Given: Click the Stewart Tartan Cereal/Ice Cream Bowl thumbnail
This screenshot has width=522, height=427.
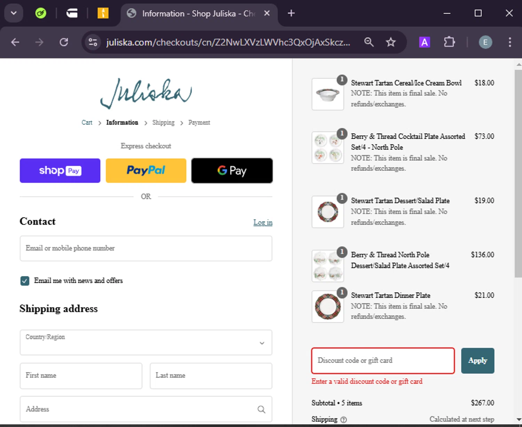Looking at the screenshot, I should point(328,94).
